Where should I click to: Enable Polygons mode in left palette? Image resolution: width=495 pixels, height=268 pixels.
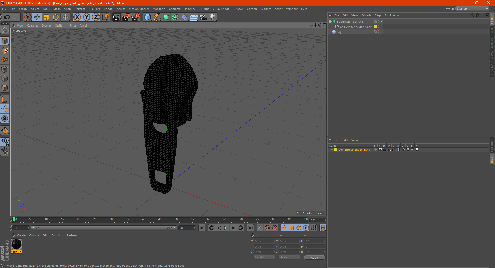point(5,88)
